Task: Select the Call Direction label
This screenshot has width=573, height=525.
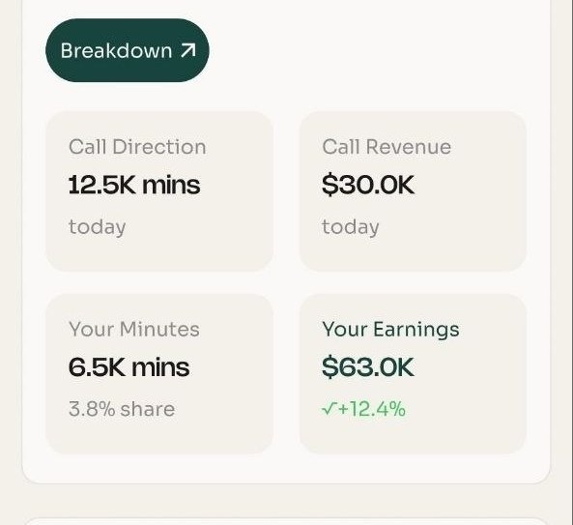Action: (137, 147)
